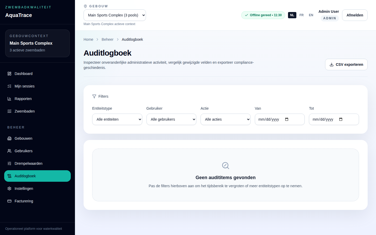Image resolution: width=376 pixels, height=235 pixels.
Task: Click the Zwembaden waves icon
Action: tap(9, 111)
